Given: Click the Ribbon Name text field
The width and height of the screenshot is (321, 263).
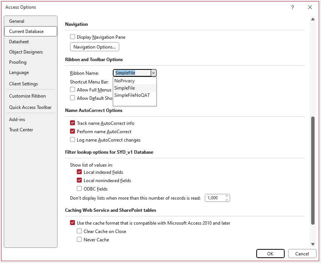Looking at the screenshot, I should pos(132,73).
